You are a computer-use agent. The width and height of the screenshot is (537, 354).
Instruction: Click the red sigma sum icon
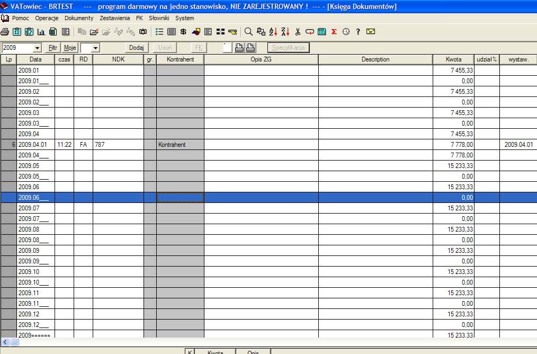[x=334, y=32]
